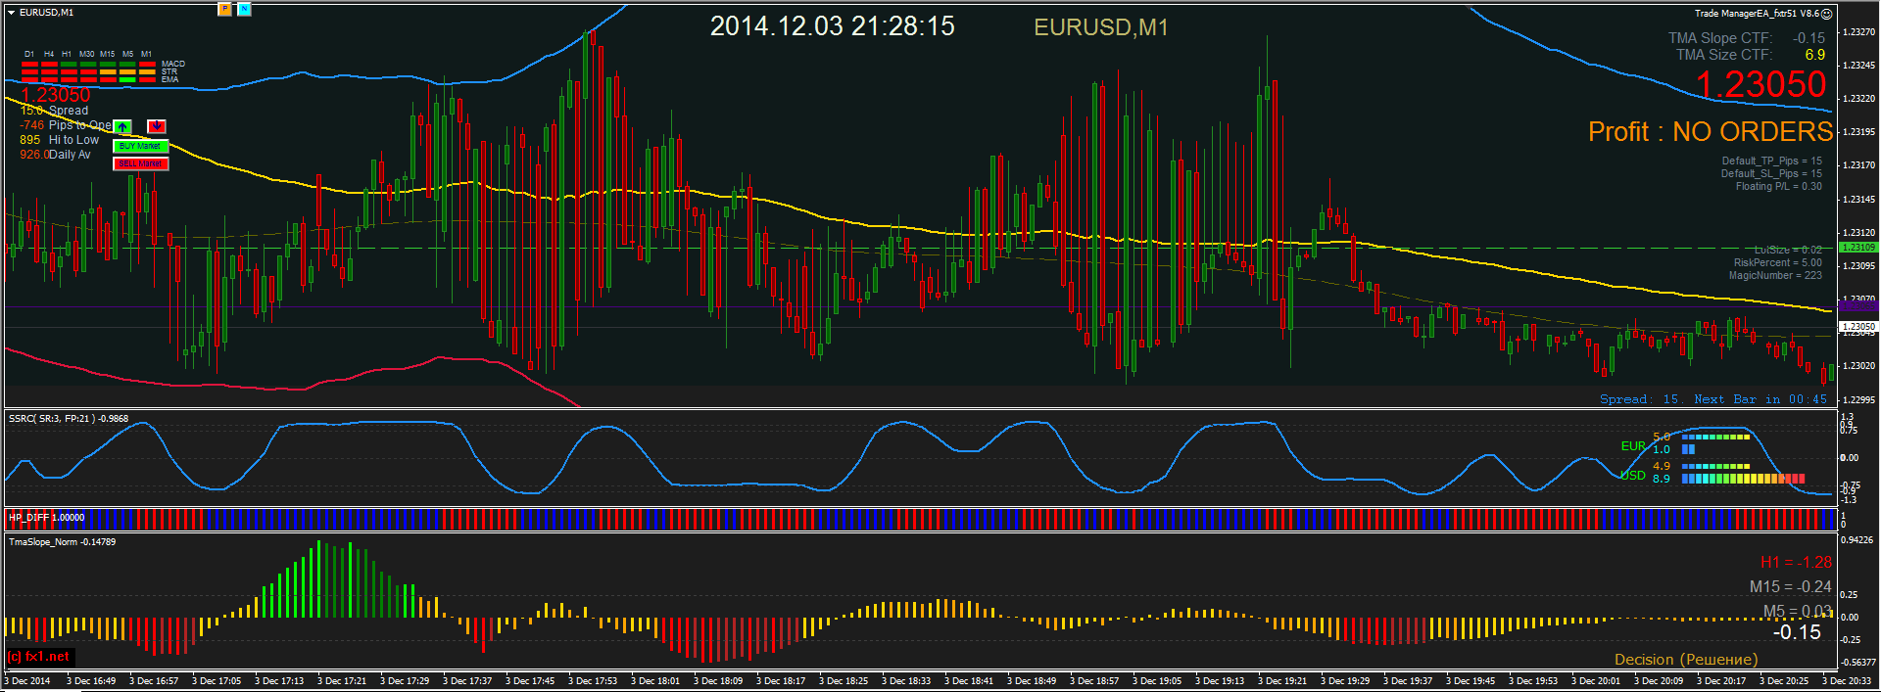Click the green 1.23109 price tag
Viewport: 1881px width, 692px height.
pyautogui.click(x=1857, y=248)
